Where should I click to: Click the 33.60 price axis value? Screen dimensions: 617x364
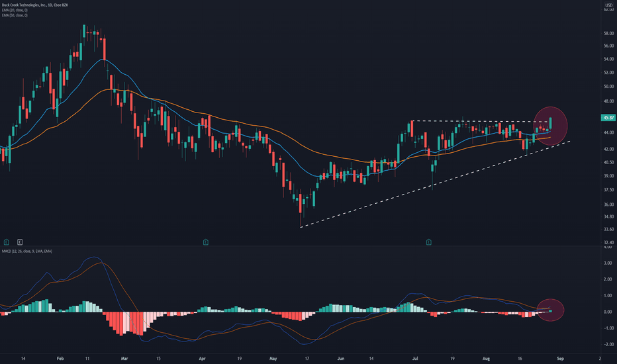click(608, 229)
